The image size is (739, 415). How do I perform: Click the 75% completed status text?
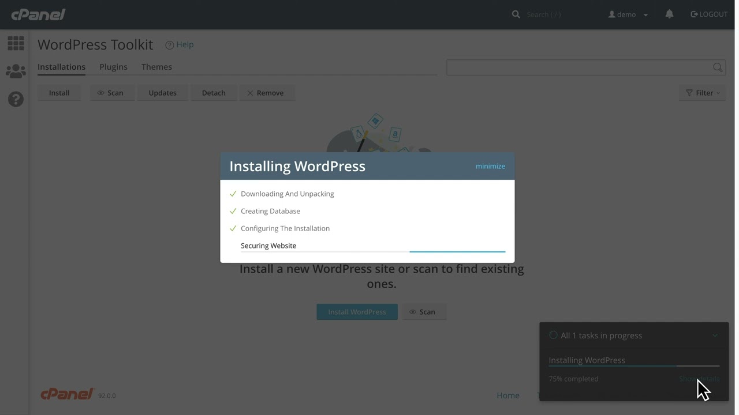click(573, 379)
